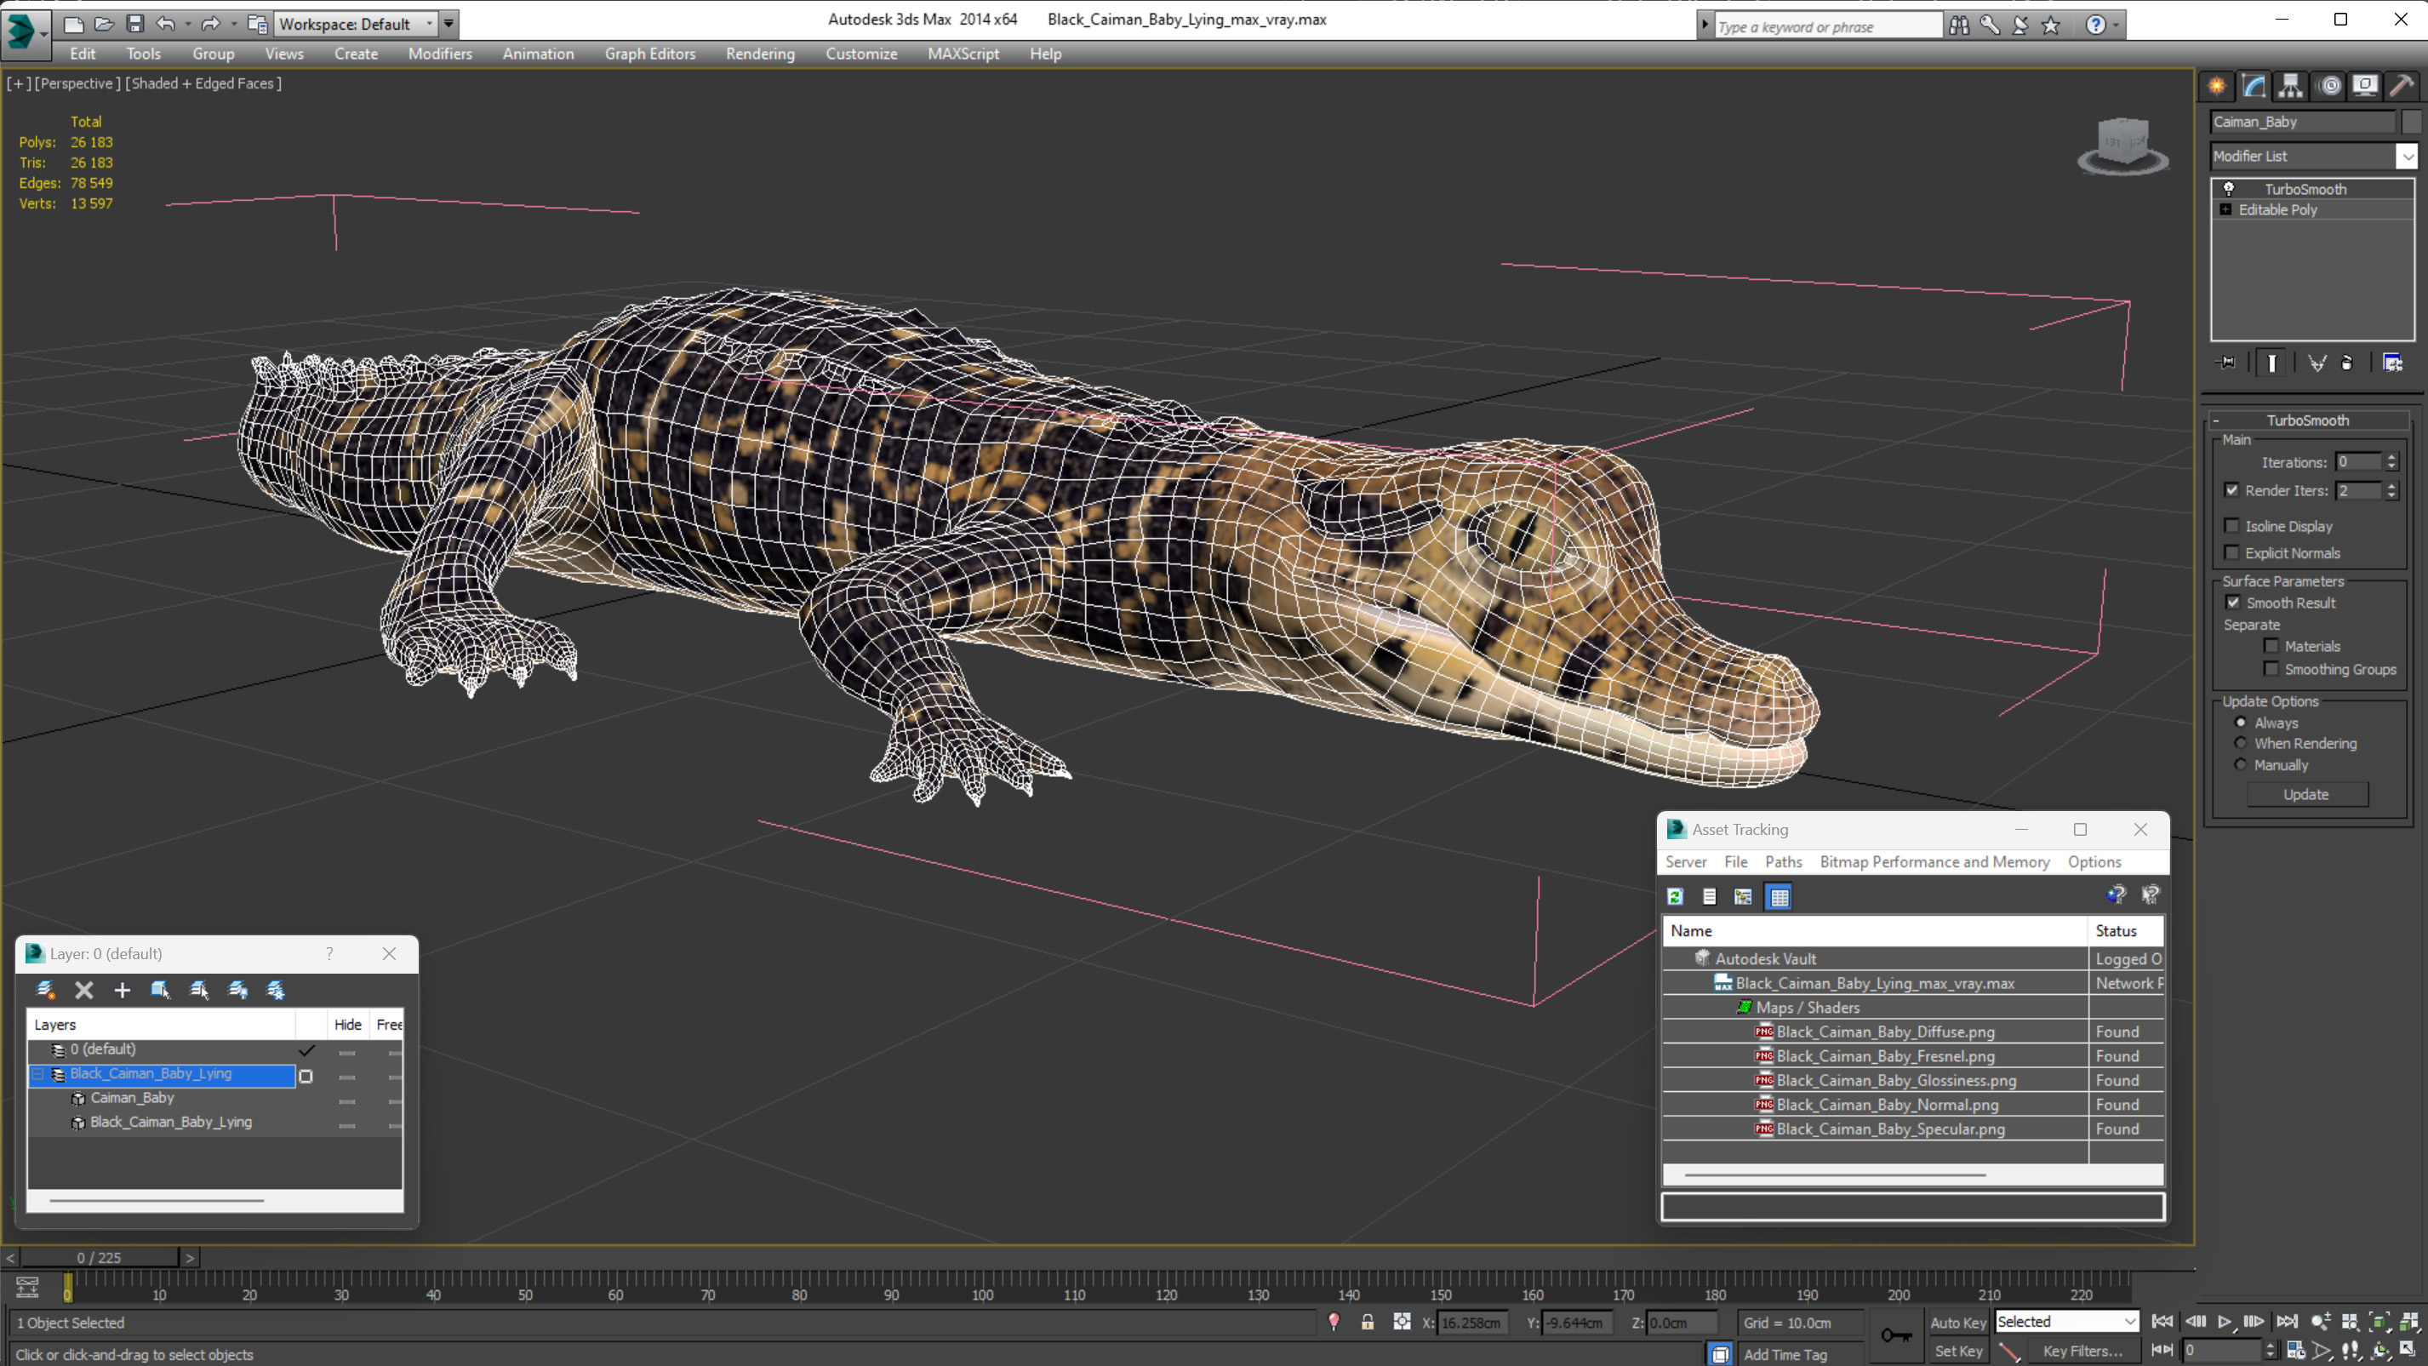
Task: Click the ViewCube in viewport
Action: [2122, 146]
